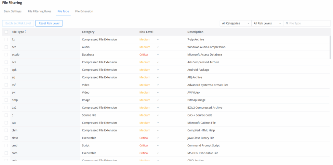Screen dimensions: 333x165
Task: Select the apk file type checkbox
Action: point(6,70)
